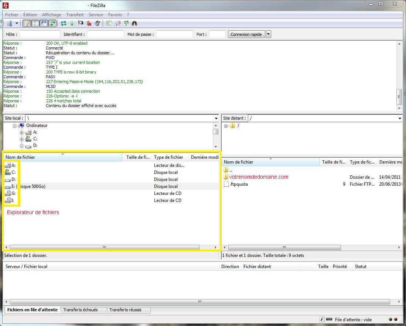Expand the C: drive tree node
The width and height of the screenshot is (406, 326).
21,139
